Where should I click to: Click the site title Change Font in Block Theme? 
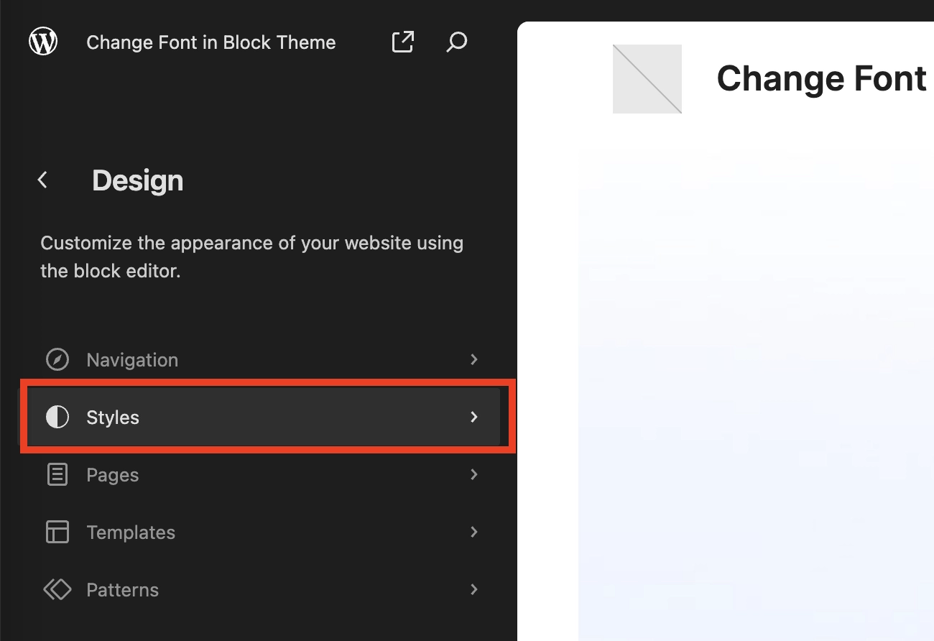click(x=211, y=42)
